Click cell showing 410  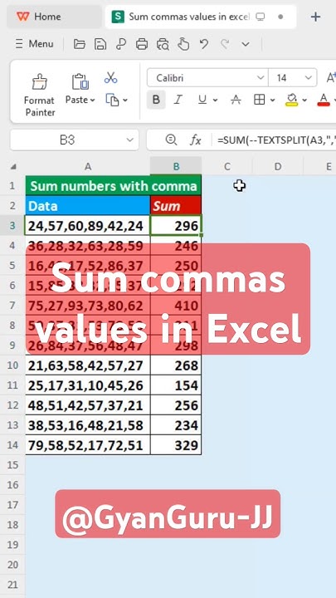tap(176, 306)
